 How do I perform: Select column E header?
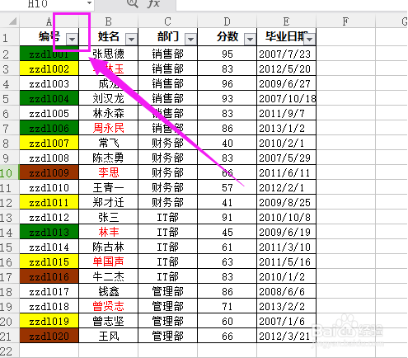(287, 21)
